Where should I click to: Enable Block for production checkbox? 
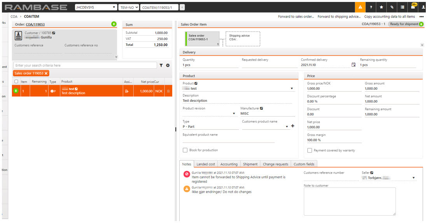tap(185, 150)
